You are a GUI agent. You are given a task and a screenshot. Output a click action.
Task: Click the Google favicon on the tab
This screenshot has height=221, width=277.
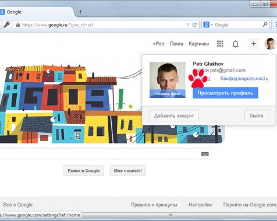pos(2,12)
